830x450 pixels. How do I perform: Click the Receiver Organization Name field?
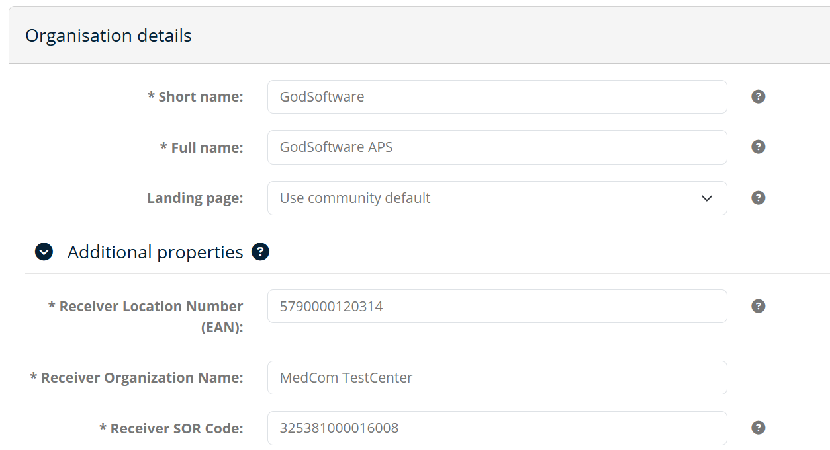[496, 378]
